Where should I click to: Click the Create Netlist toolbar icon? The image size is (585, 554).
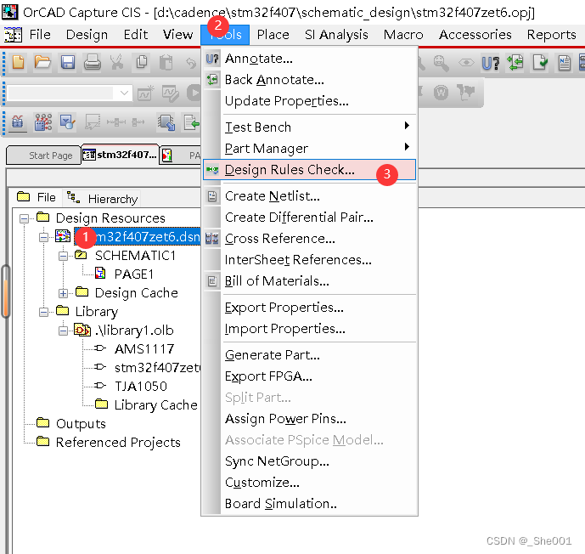click(564, 62)
